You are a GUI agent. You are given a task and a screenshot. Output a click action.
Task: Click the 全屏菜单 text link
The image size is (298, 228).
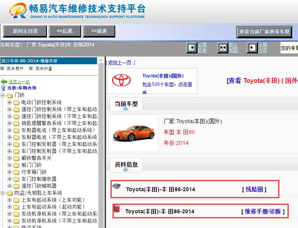point(202,47)
